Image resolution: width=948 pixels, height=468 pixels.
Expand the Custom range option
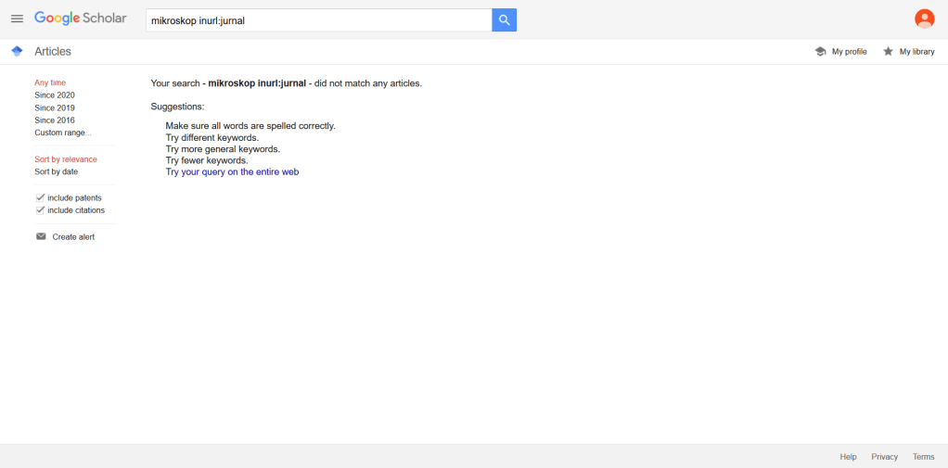coord(63,133)
